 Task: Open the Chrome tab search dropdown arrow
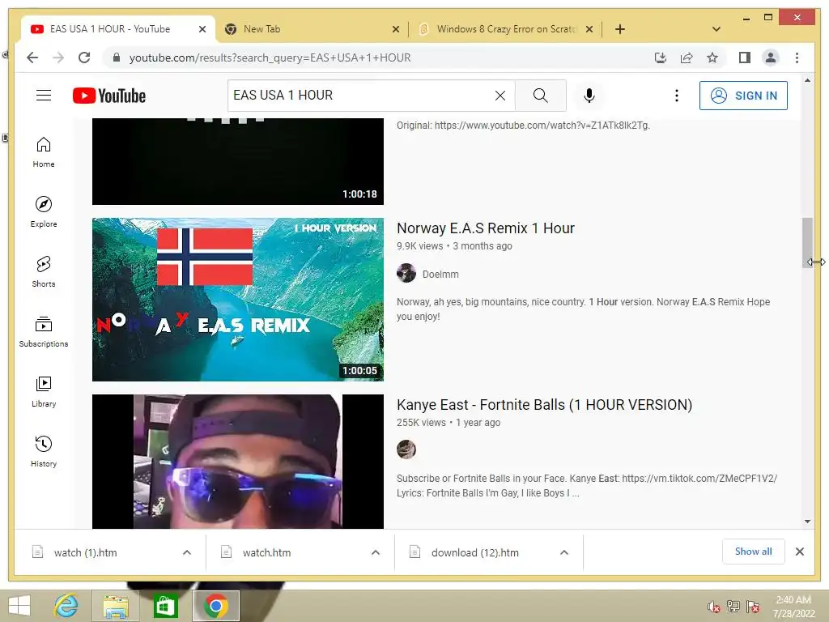[x=716, y=29]
